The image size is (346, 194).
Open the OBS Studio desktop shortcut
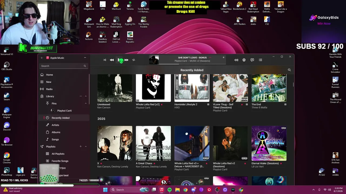7,66
